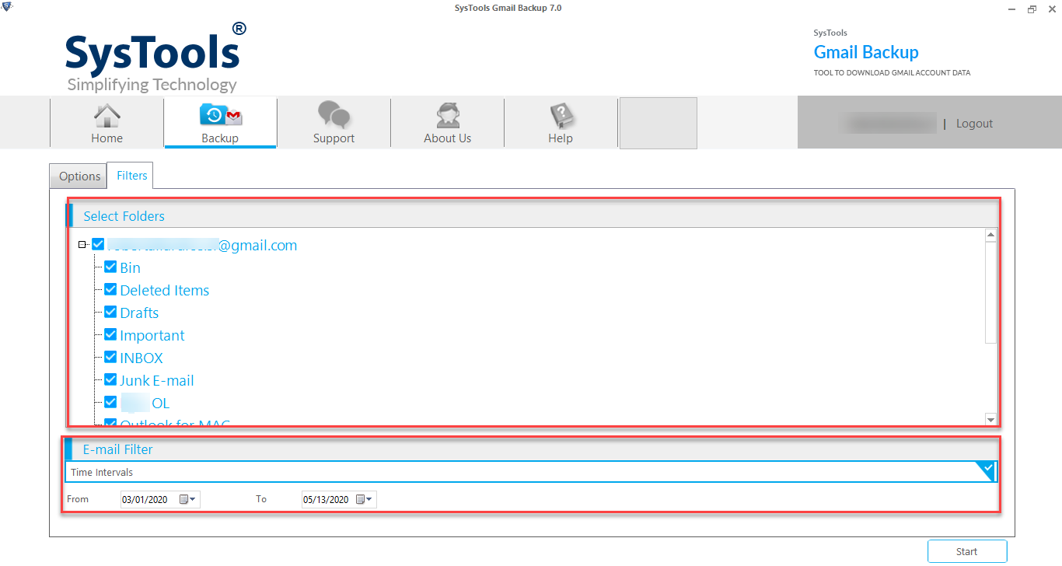Restore down the SysTools window

point(1032,9)
